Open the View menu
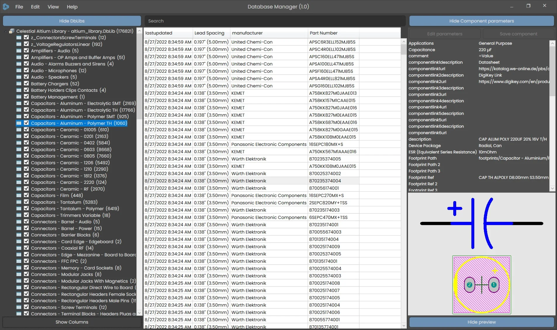Screen dimensions: 557x330 pos(53,7)
